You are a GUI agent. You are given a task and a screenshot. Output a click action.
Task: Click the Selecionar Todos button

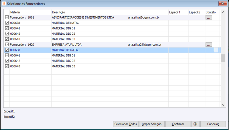pos(126,124)
